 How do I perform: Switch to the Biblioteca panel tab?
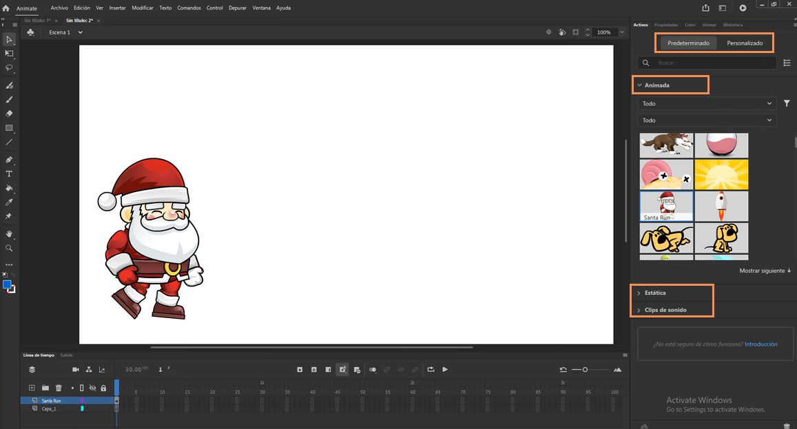point(732,25)
